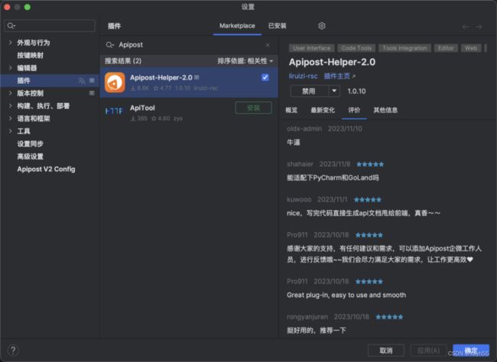
Task: Click the 安装 button for ApiTool
Action: (253, 108)
